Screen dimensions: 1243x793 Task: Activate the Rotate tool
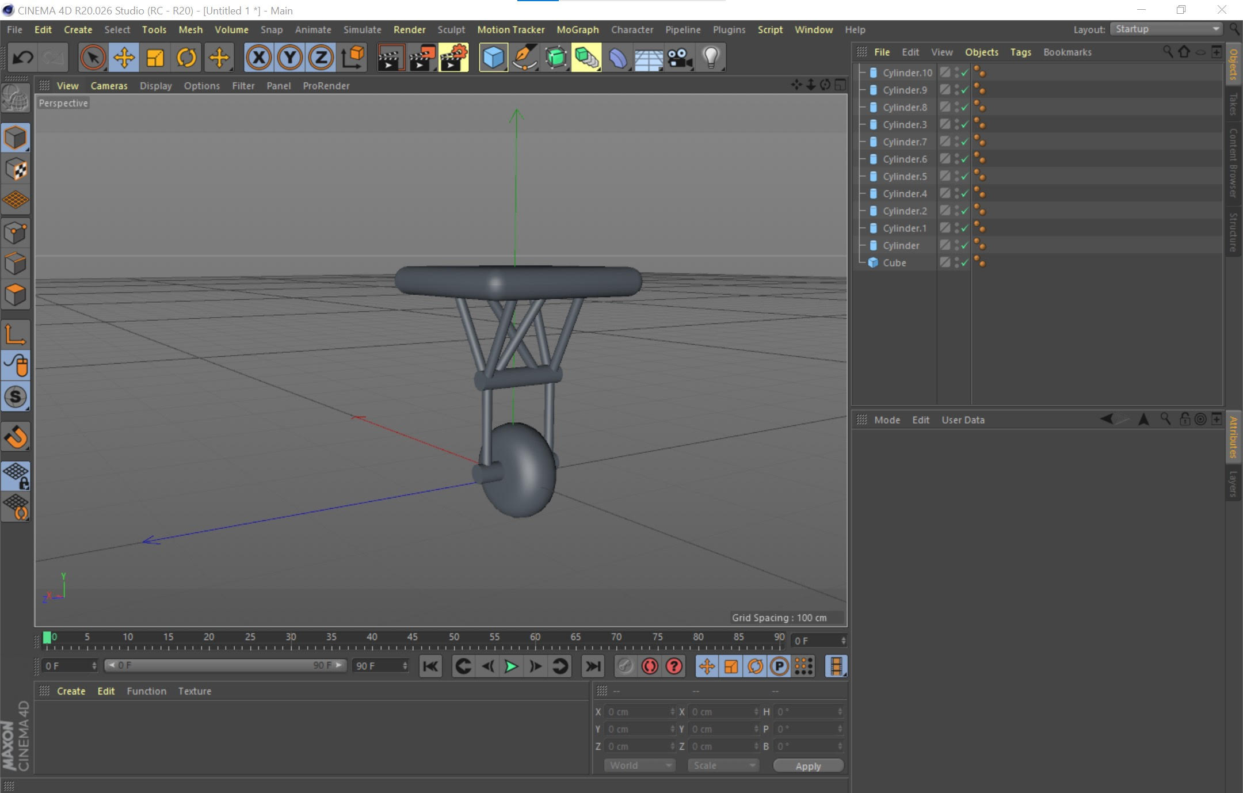(186, 58)
